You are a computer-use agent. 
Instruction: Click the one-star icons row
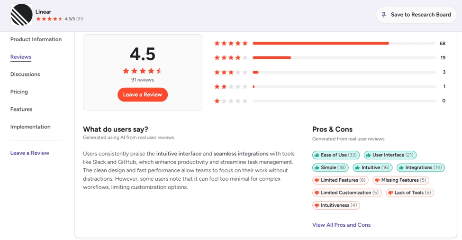tap(231, 101)
